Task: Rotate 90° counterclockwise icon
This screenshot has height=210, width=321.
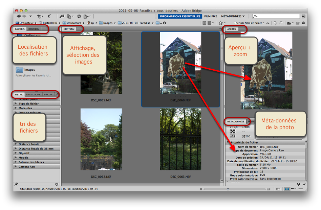Action: point(275,23)
